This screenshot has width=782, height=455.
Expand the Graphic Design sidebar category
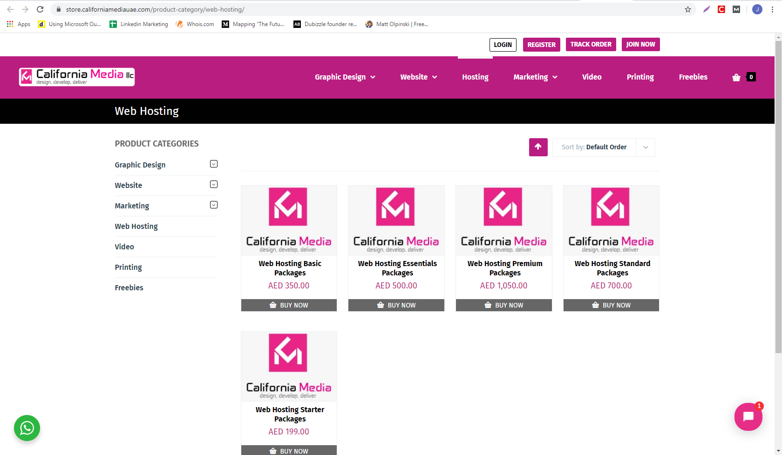pyautogui.click(x=214, y=164)
